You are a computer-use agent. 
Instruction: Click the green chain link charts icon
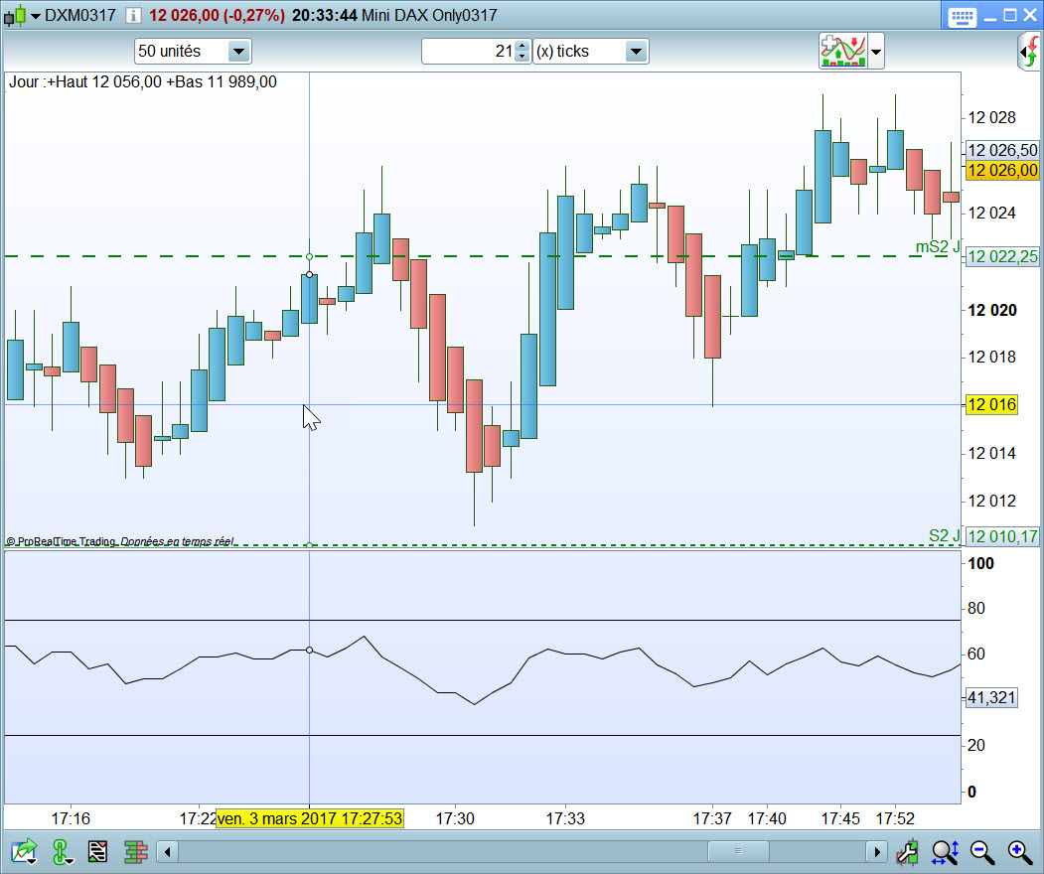tap(62, 852)
